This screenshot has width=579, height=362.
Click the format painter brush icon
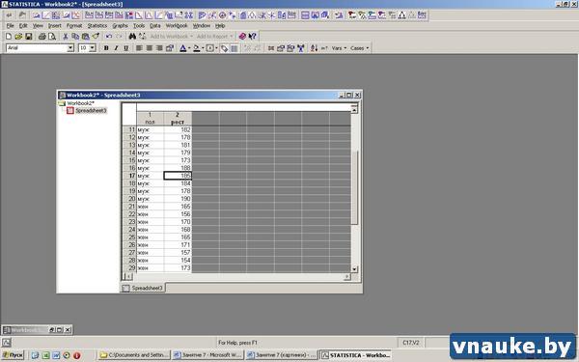[x=96, y=37]
